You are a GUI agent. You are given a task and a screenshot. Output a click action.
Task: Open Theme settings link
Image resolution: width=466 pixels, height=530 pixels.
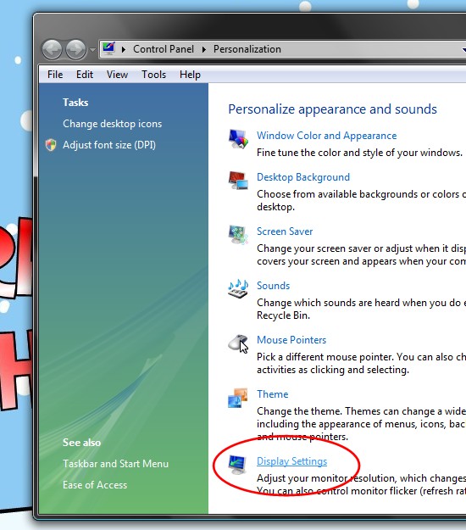273,394
